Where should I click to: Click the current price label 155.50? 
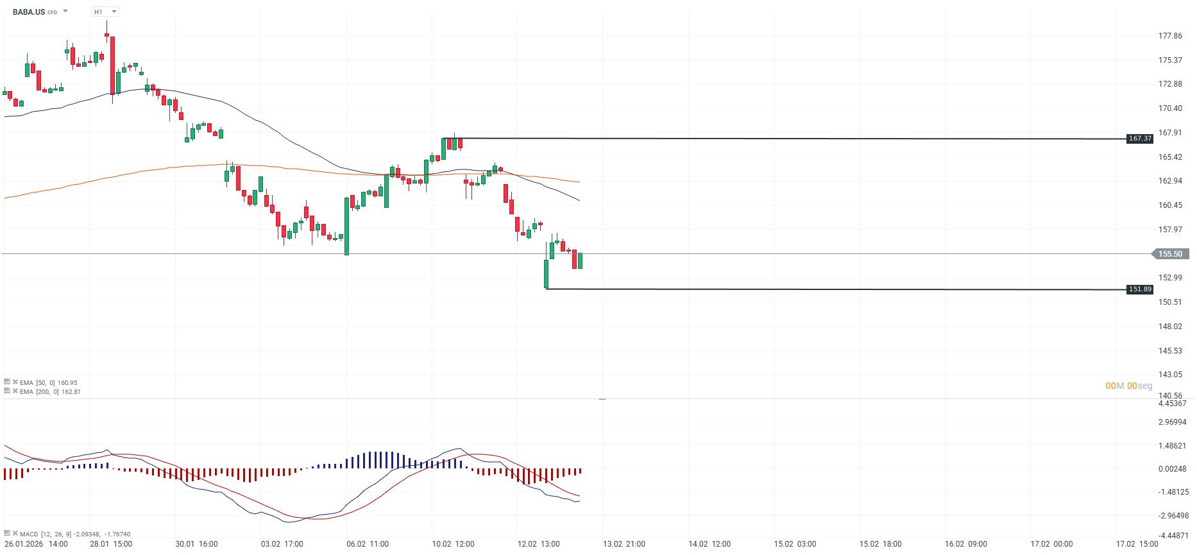1171,254
